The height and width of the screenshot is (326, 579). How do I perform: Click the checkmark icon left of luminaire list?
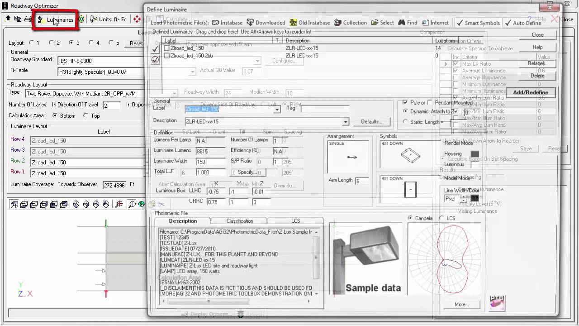(x=156, y=48)
